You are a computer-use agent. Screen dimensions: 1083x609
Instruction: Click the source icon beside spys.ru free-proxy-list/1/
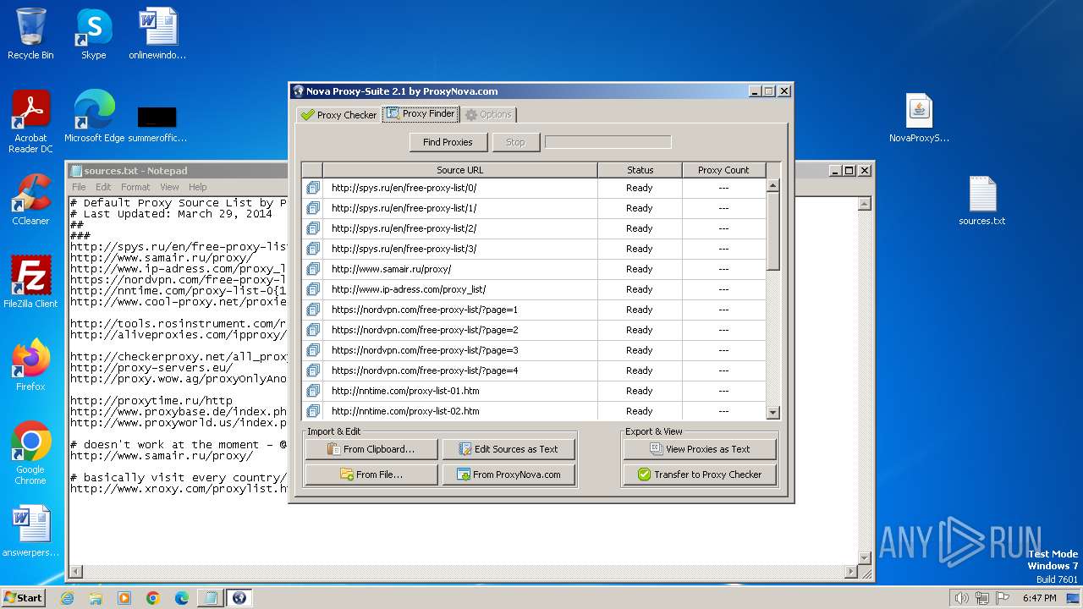pos(313,208)
